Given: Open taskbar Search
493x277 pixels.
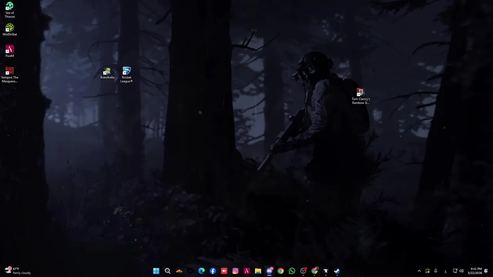Looking at the screenshot, I should (x=168, y=271).
